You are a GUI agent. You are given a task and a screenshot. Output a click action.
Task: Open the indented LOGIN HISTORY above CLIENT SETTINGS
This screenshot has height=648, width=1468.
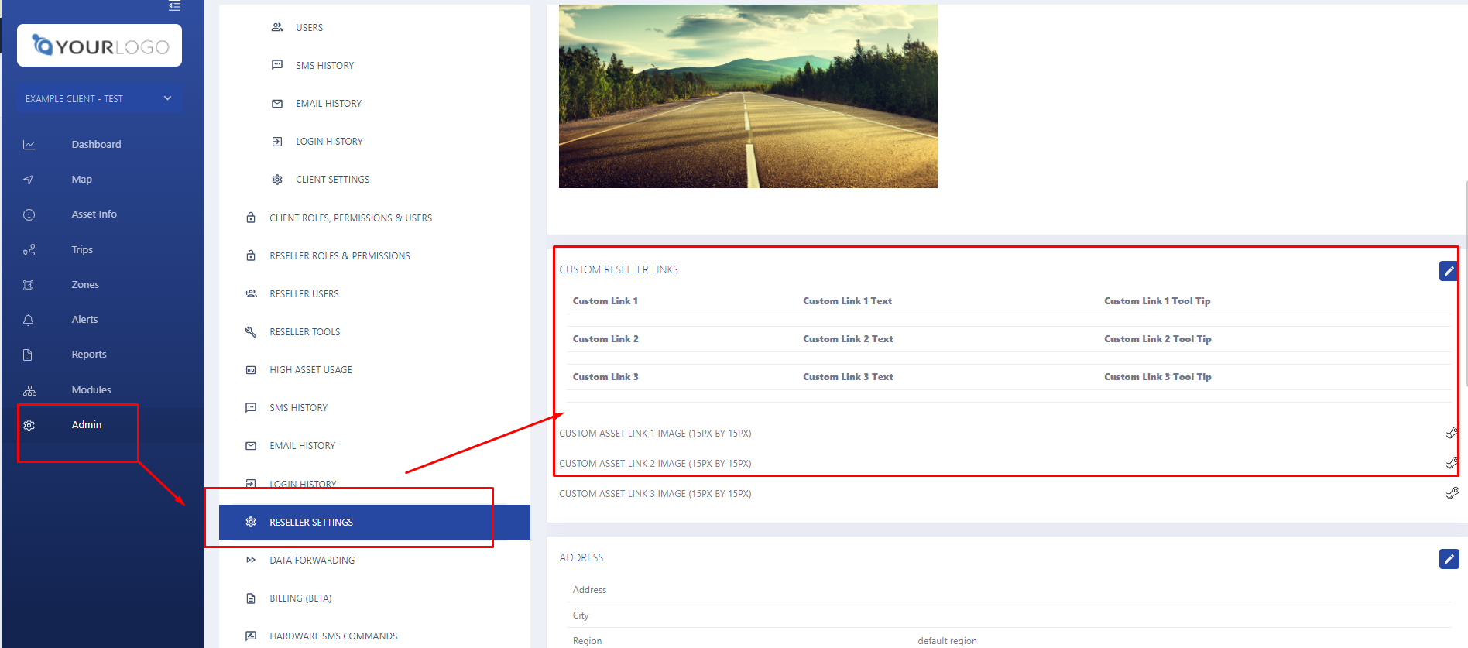[329, 141]
